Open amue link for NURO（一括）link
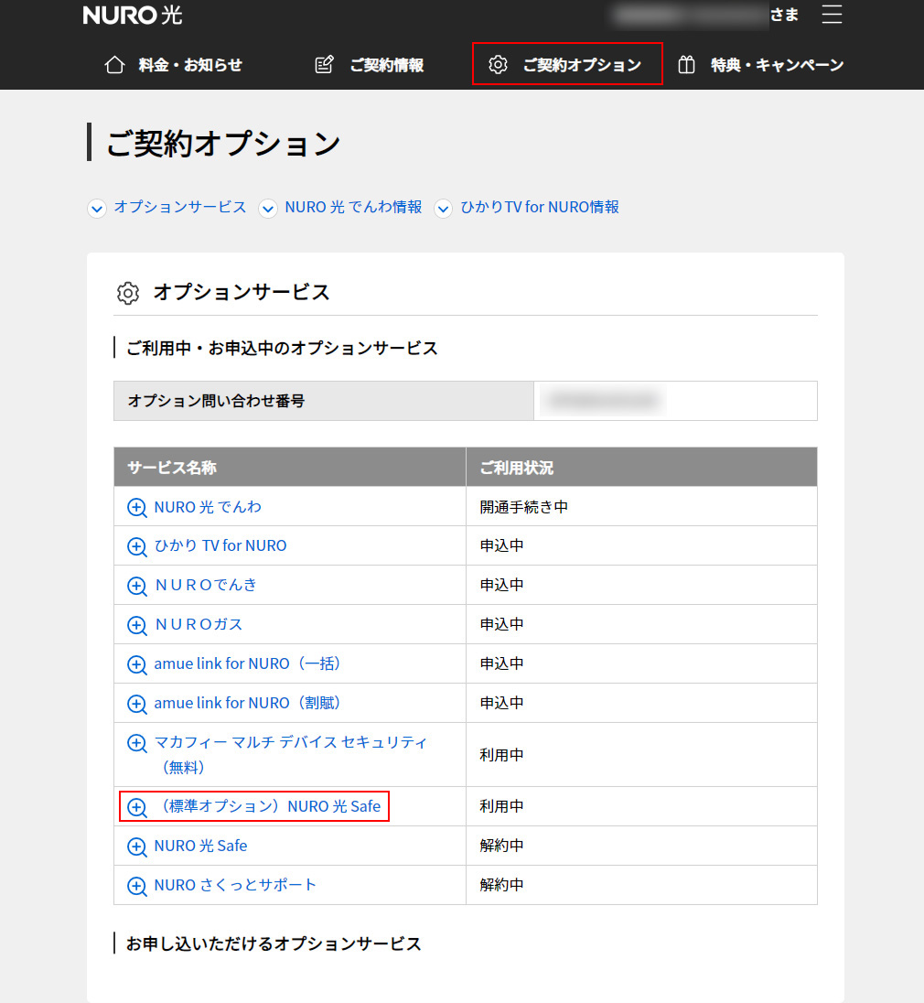This screenshot has height=1003, width=924. (x=249, y=663)
